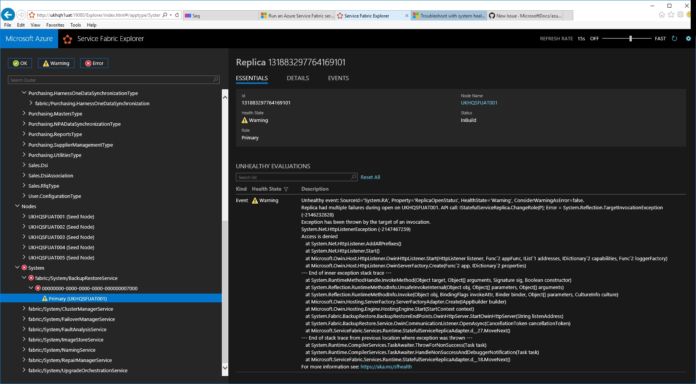The height and width of the screenshot is (384, 696).
Task: Adjust the refresh rate slider handle
Action: tap(631, 38)
